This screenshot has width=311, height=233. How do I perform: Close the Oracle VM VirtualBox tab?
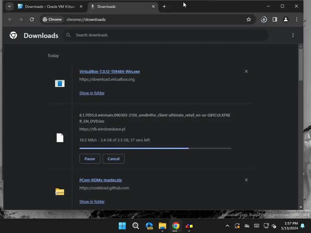81,7
